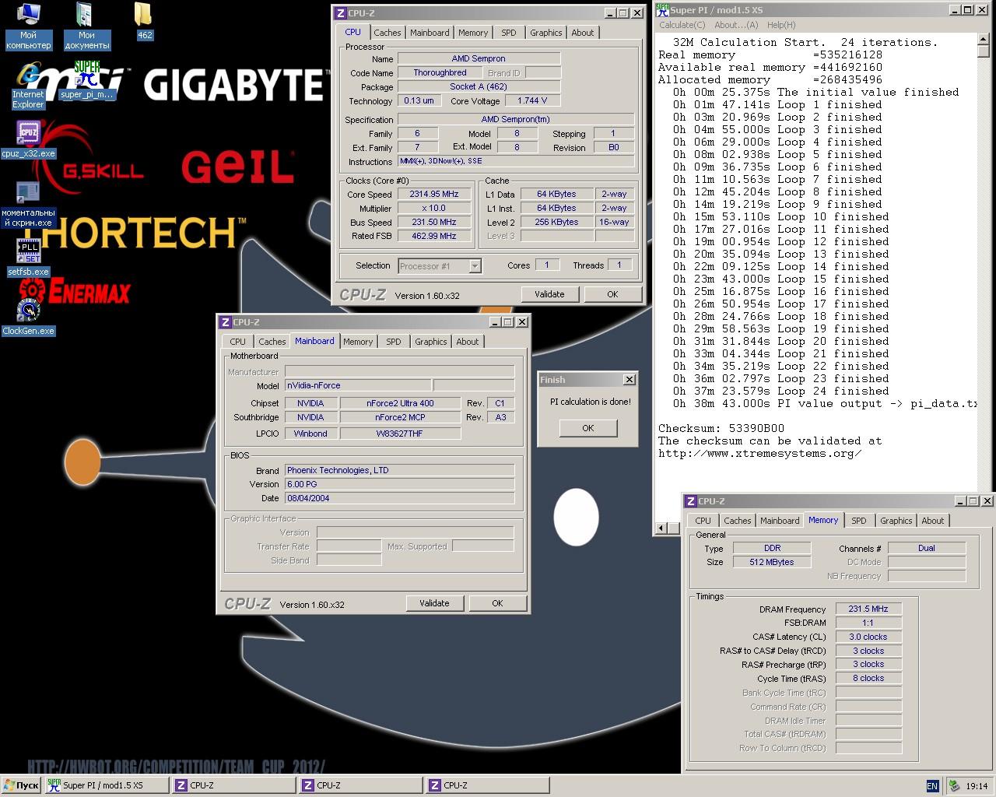Screen dimensions: 996x797
Task: Open Help(H) menu in Super PI
Action: pos(781,25)
